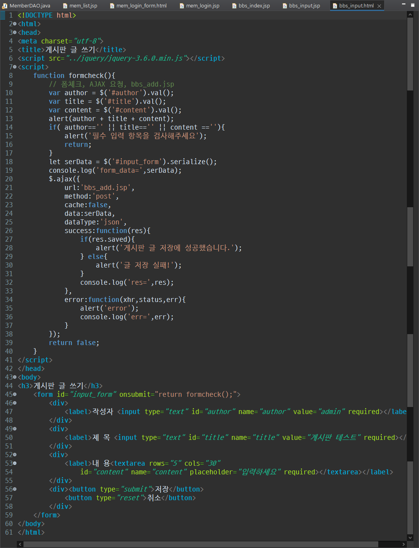Close the bbs_input.html tab
419x548 pixels.
pyautogui.click(x=379, y=6)
